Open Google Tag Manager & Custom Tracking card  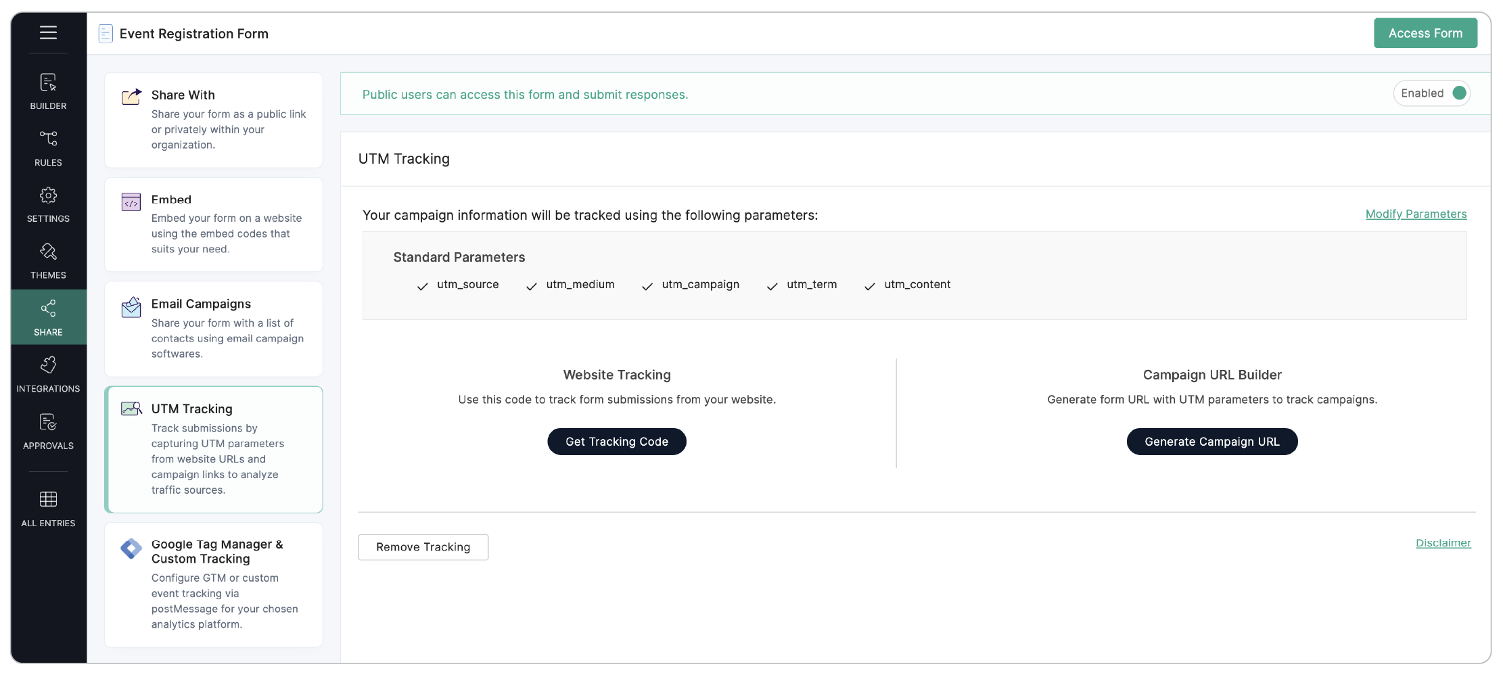click(214, 585)
